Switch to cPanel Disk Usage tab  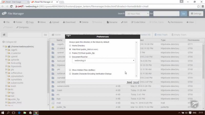click(16, 2)
